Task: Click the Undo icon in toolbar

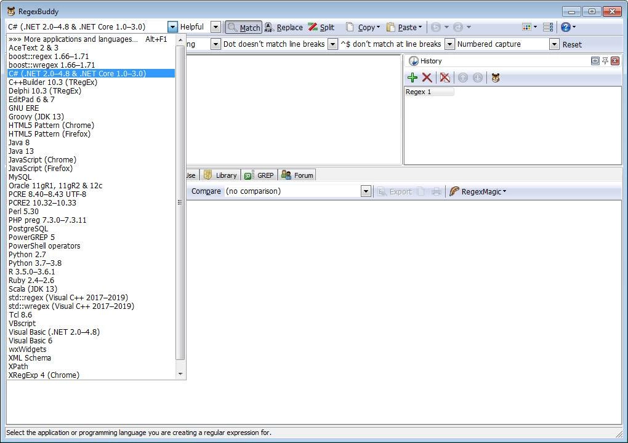Action: pyautogui.click(x=436, y=27)
